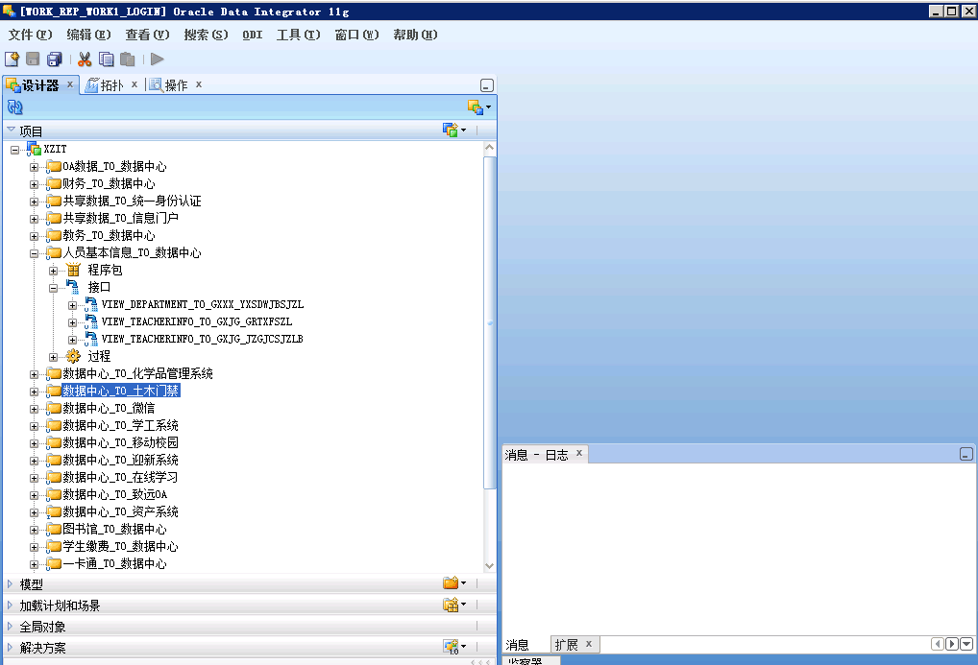Expand the 财务_TO_数据中心 folder

tap(34, 184)
